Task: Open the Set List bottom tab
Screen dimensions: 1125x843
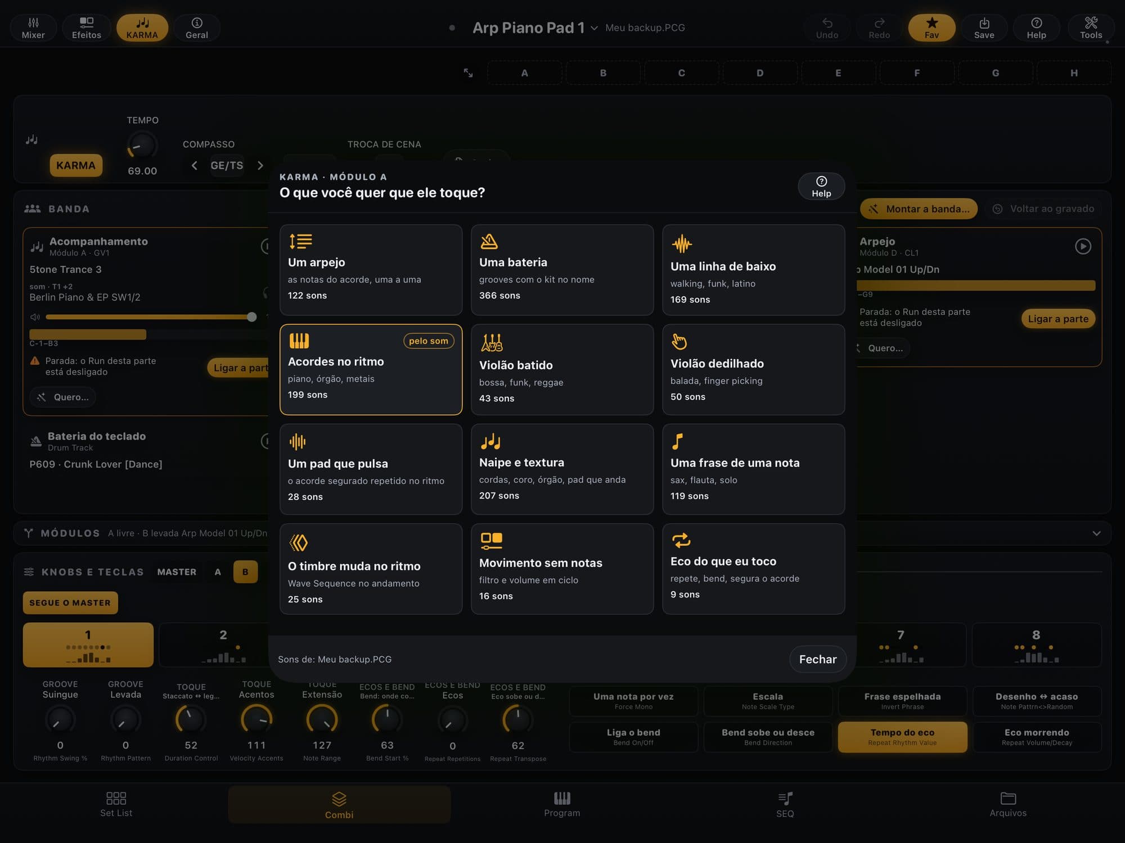Action: tap(116, 804)
